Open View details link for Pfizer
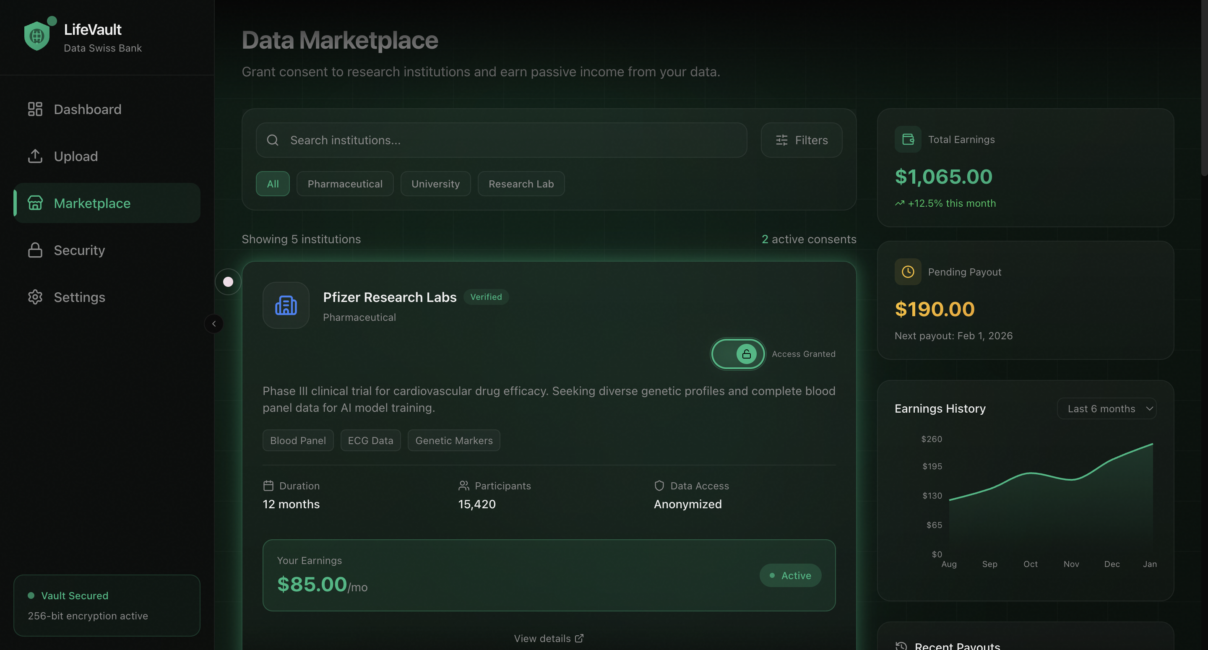Viewport: 1208px width, 650px height. click(548, 638)
